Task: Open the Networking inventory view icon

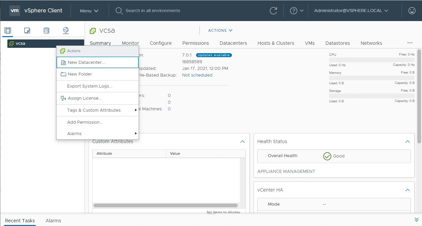Action: [66, 31]
